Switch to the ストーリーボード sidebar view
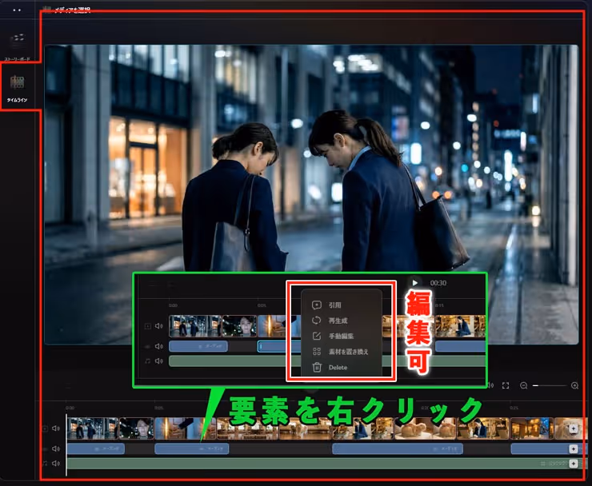Viewport: 592px width, 486px height. 17,46
